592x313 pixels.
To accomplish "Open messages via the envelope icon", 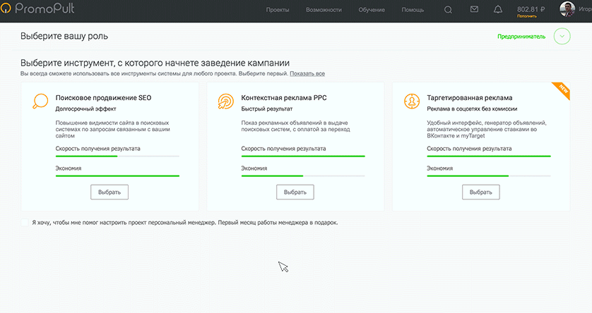I will coord(474,10).
